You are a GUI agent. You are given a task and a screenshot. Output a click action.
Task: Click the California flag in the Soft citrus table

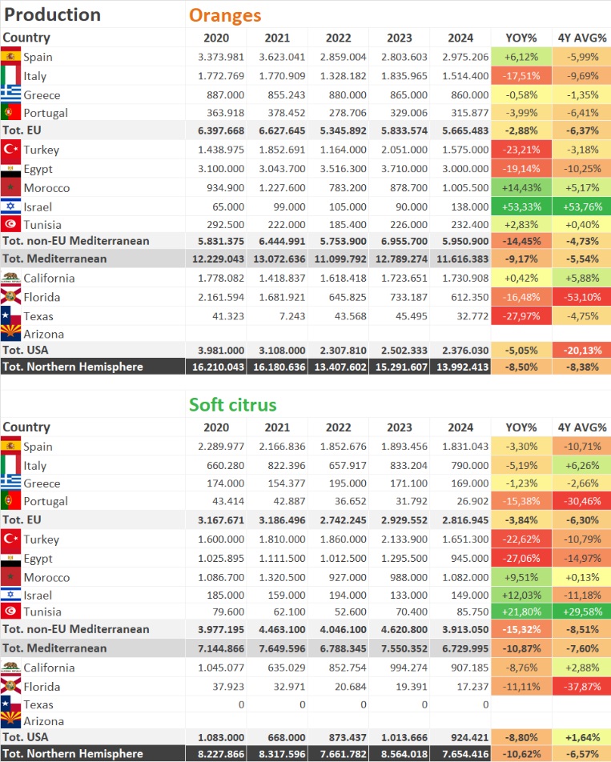coord(10,668)
